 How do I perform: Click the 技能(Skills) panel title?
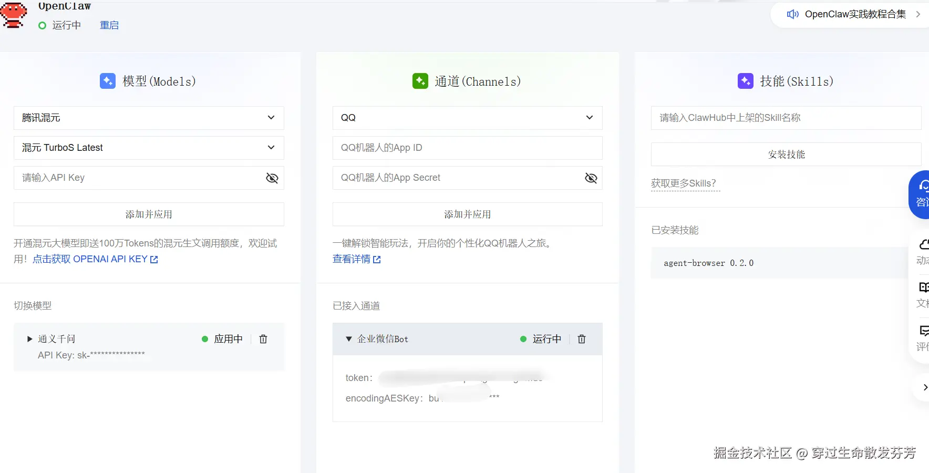pyautogui.click(x=797, y=81)
